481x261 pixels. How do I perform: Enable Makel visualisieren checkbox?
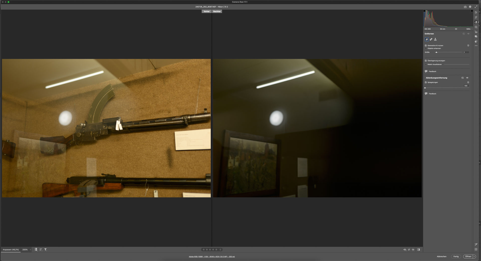click(x=426, y=64)
